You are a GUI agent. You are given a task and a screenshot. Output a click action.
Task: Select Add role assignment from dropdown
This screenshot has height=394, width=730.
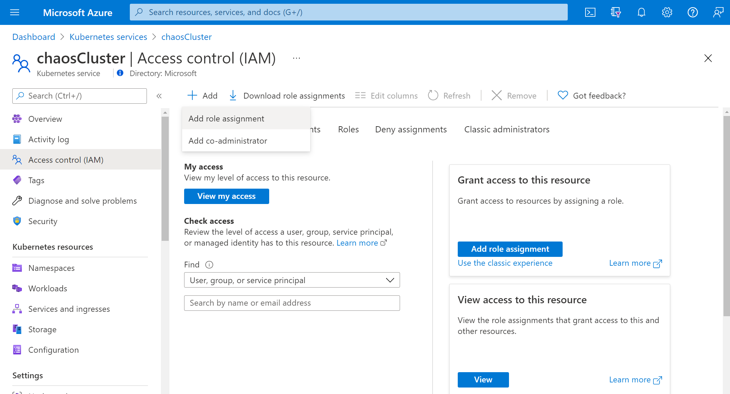[x=226, y=118]
